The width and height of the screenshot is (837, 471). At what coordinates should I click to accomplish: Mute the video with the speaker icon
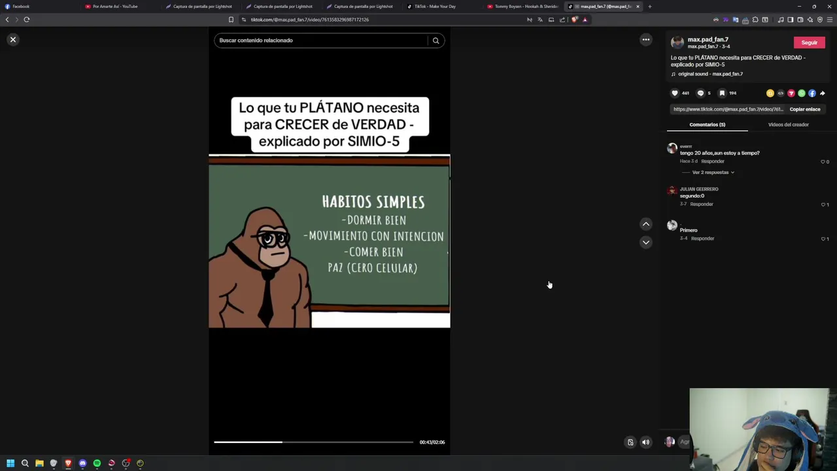[x=645, y=442]
